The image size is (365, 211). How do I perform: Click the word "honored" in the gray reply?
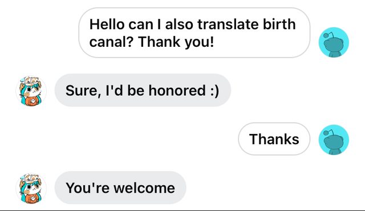177,90
